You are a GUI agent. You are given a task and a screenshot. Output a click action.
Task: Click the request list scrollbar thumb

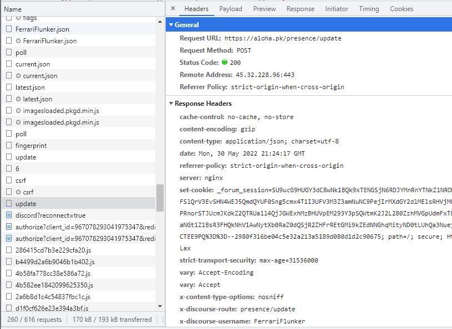click(x=160, y=198)
